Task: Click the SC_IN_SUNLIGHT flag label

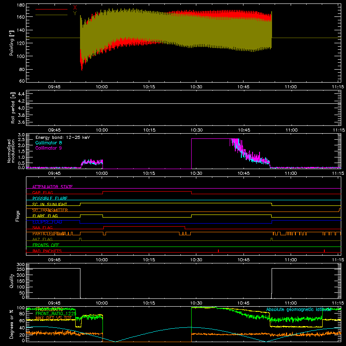Action: [50, 204]
